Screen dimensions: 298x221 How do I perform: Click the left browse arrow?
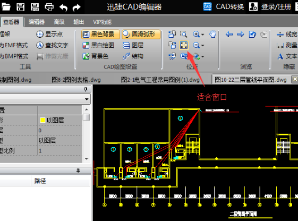point(229,35)
